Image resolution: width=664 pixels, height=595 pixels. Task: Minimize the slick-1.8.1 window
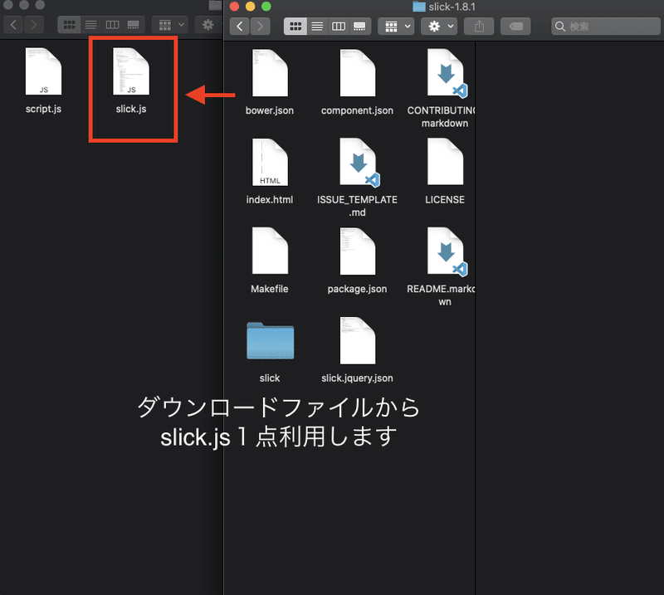(x=251, y=7)
